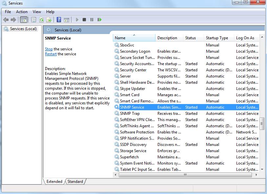Click the Back navigation arrow
Viewport: 267px width, 194px height.
6,20
